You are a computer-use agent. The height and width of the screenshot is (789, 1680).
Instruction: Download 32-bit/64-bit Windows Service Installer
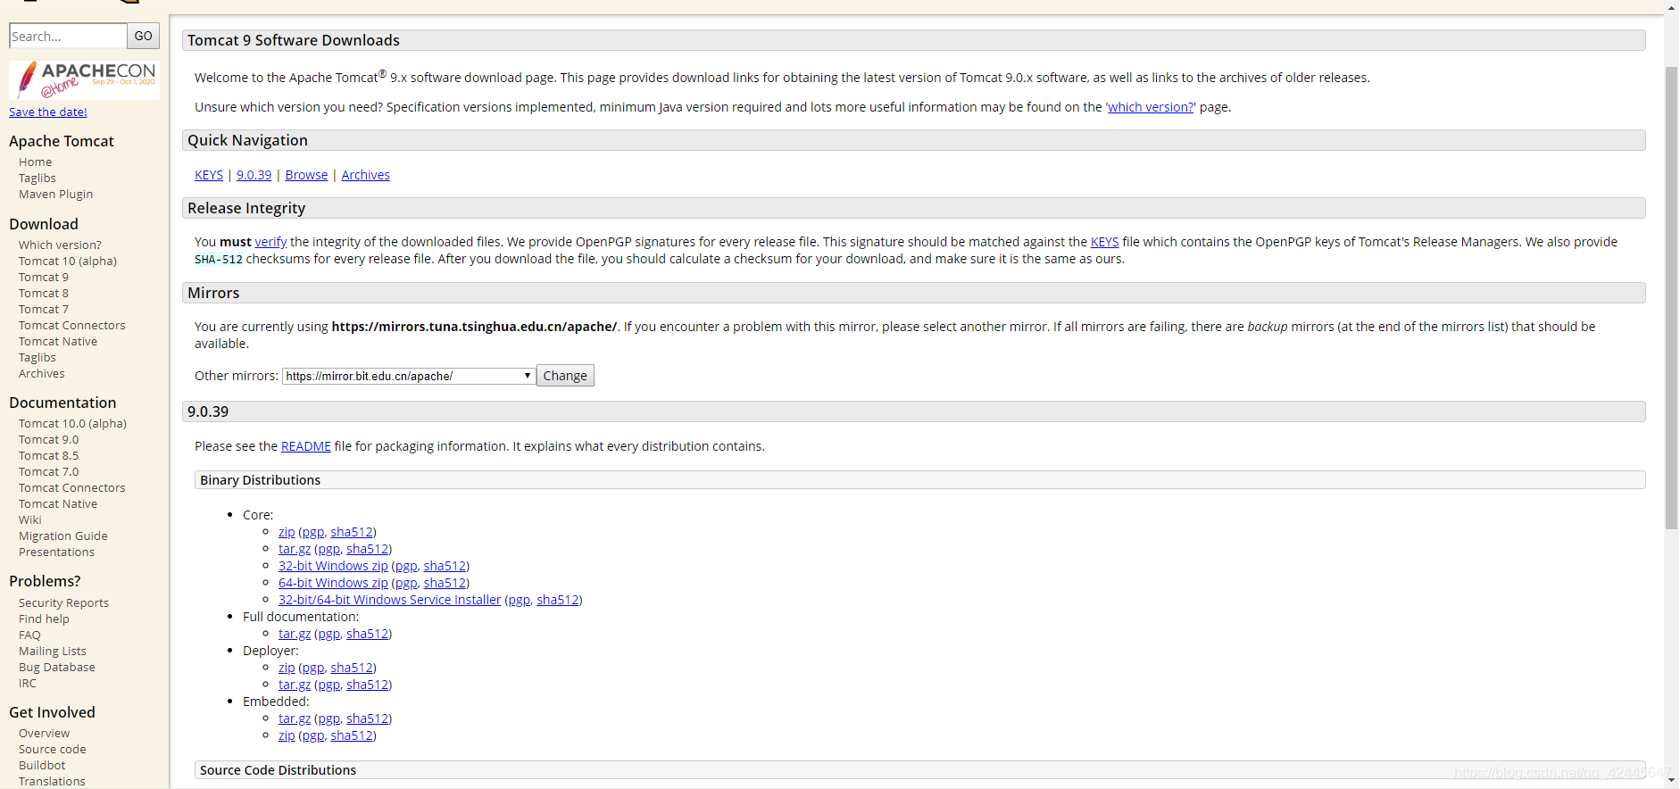pos(389,600)
